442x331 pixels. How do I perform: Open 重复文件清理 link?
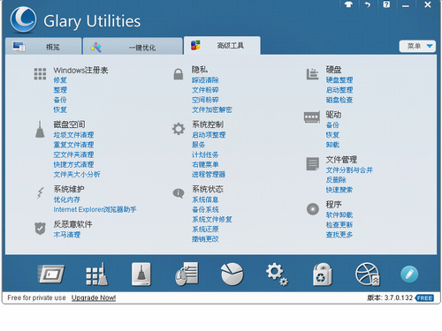click(73, 145)
